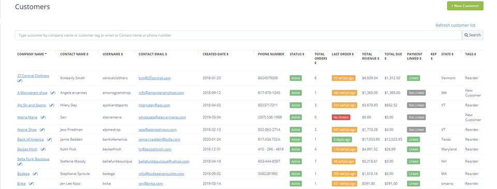Click Active status for Brika row
497x189 pixels.
point(296,184)
